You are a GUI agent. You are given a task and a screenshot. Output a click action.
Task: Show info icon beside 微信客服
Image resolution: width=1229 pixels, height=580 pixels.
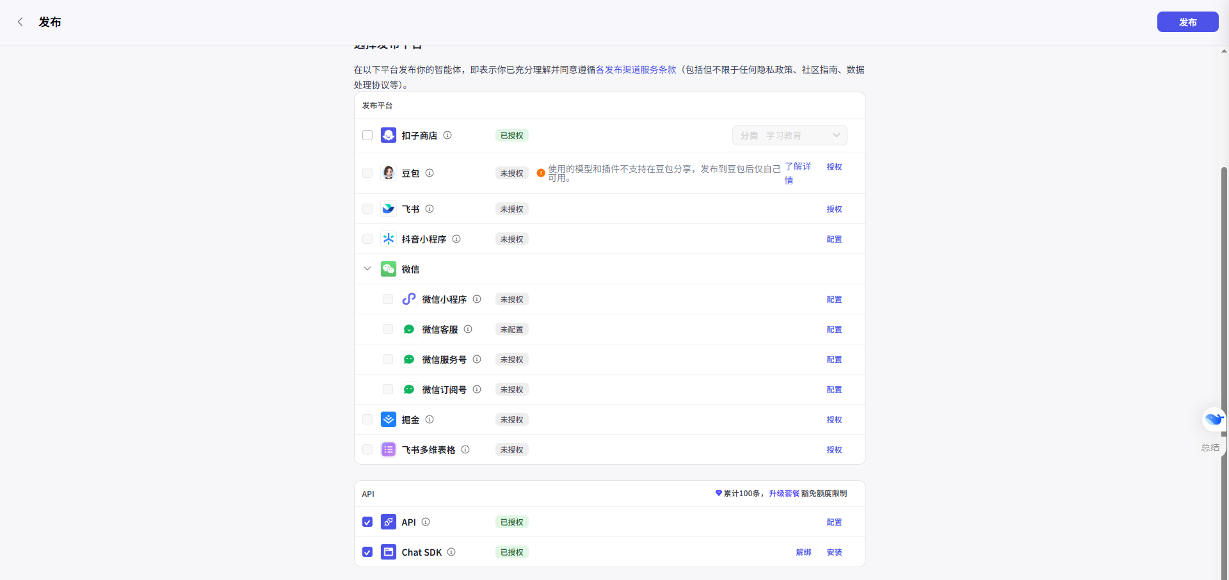coord(468,329)
